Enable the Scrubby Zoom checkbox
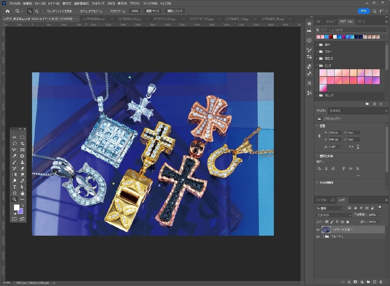390x286 pixels. coord(108,11)
